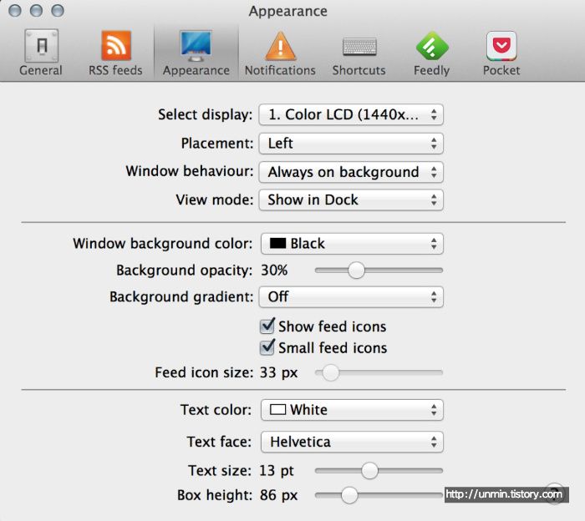Open the RSS feeds pane
The height and width of the screenshot is (521, 585).
(115, 53)
